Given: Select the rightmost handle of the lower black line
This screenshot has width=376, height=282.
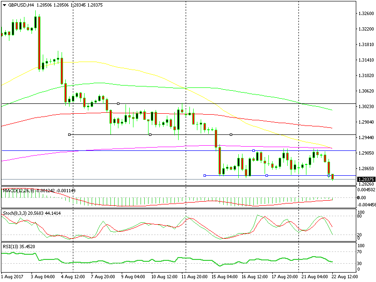Looking at the screenshot, I should (x=231, y=135).
